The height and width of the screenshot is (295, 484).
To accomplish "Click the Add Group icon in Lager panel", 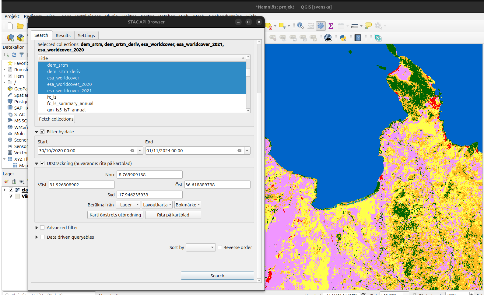I will tap(14, 181).
